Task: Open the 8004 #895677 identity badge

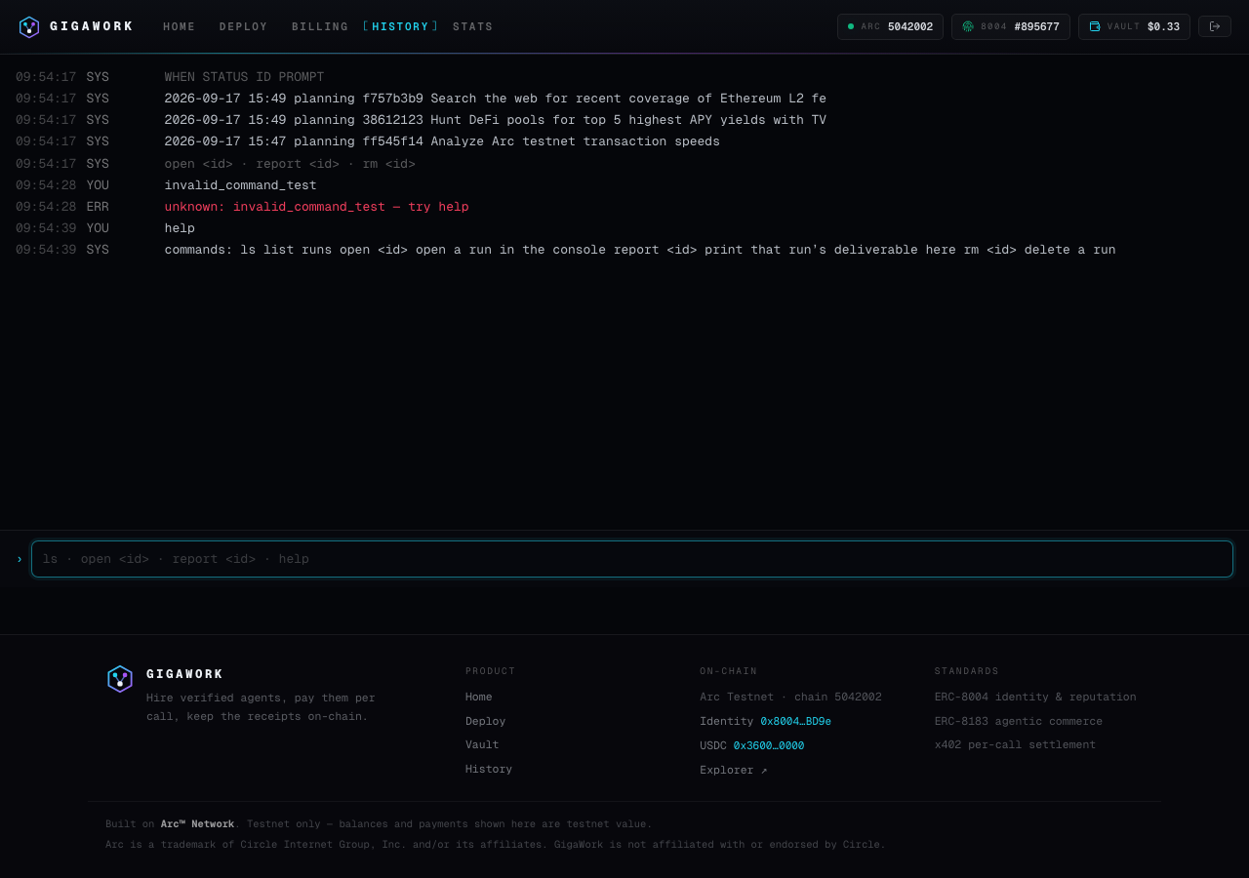Action: click(x=1011, y=27)
